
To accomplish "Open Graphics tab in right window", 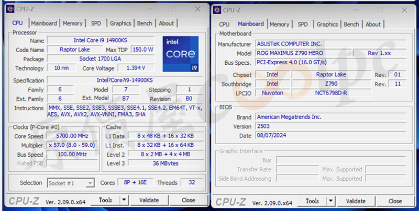I will (x=327, y=24).
